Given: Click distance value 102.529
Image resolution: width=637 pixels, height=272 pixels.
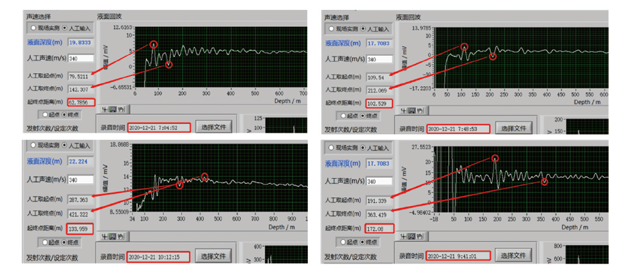Looking at the screenshot, I should [380, 103].
